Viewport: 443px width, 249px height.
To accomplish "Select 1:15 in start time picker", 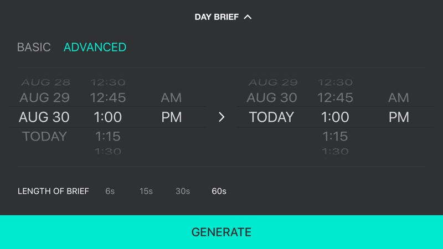I will tap(108, 136).
